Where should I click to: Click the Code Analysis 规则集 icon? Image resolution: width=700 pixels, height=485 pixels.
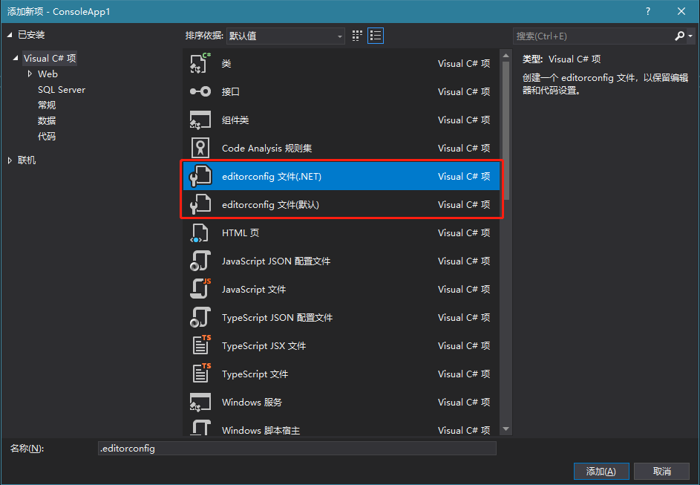click(x=200, y=148)
